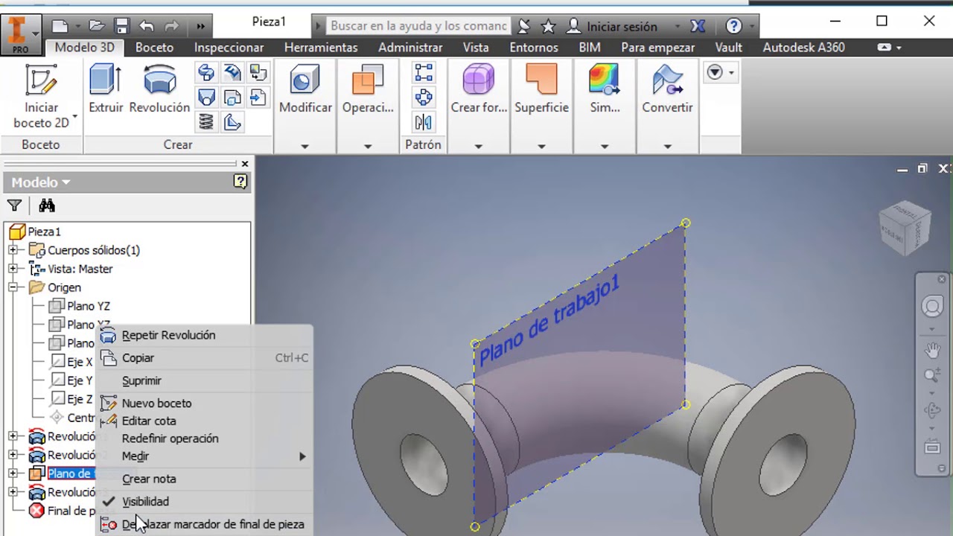Click the Derivar icon in Crear
The width and height of the screenshot is (953, 536).
232,97
